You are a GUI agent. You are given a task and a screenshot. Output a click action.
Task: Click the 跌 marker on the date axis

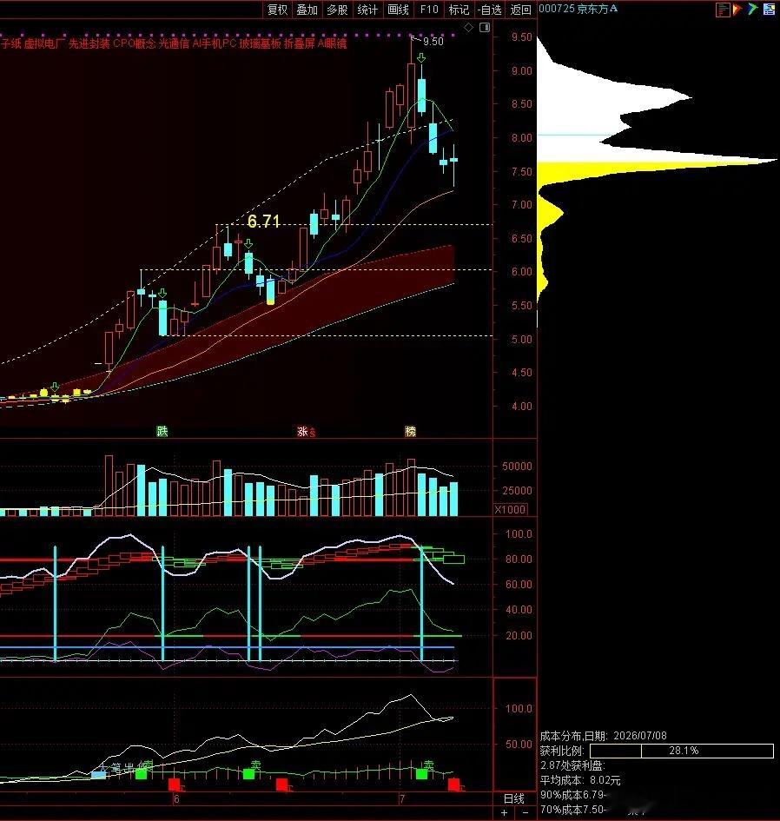[x=162, y=431]
